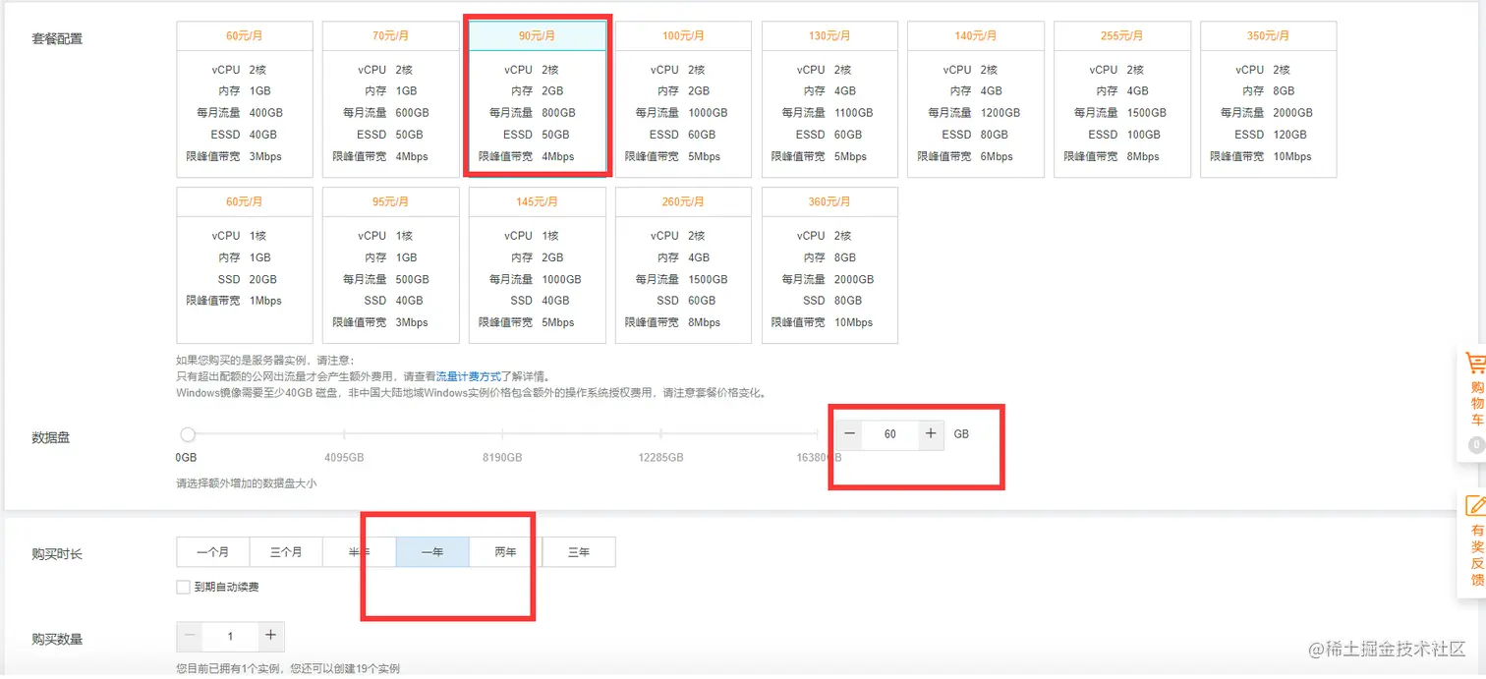This screenshot has width=1486, height=679.
Task: Select 两年 purchase duration
Action: 506,552
